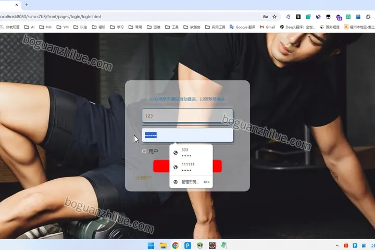Open the saved-passwords key icon in address bar
Image resolution: width=375 pixels, height=250 pixels.
[265, 17]
